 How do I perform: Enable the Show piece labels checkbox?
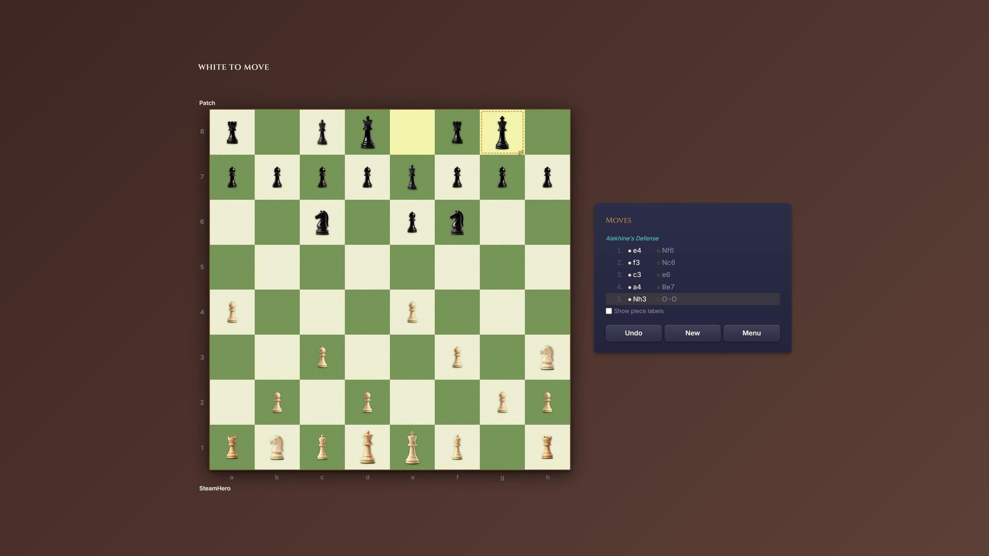[x=609, y=311]
